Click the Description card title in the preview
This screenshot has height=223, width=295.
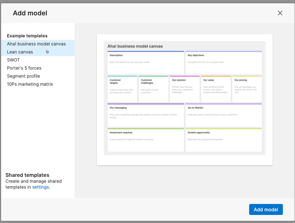(116, 55)
